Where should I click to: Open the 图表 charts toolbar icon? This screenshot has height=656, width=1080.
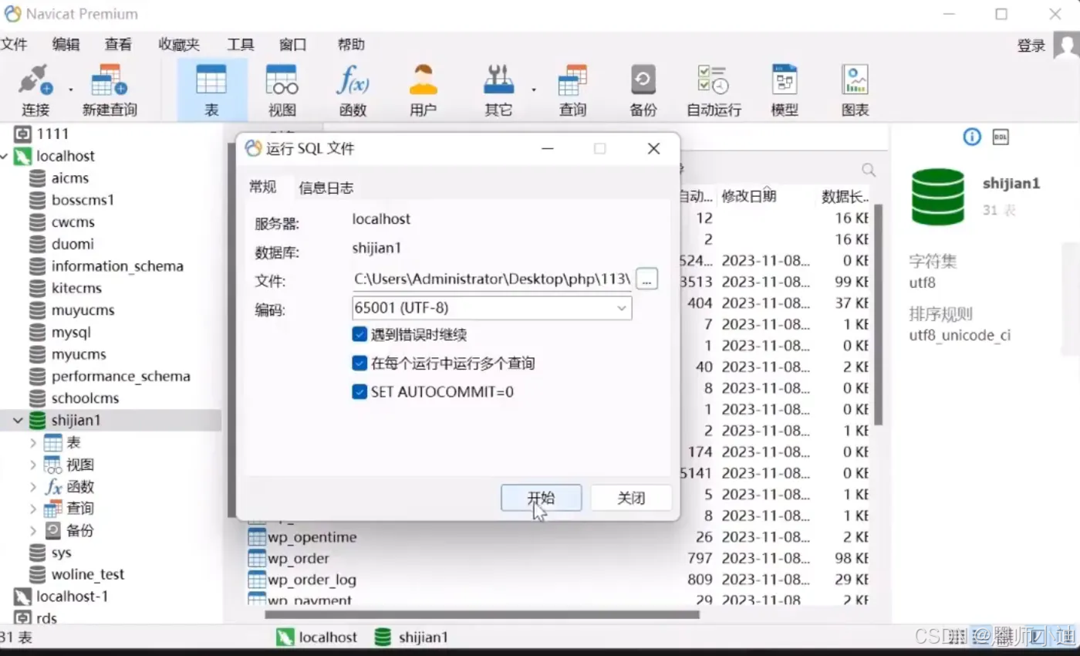point(855,90)
